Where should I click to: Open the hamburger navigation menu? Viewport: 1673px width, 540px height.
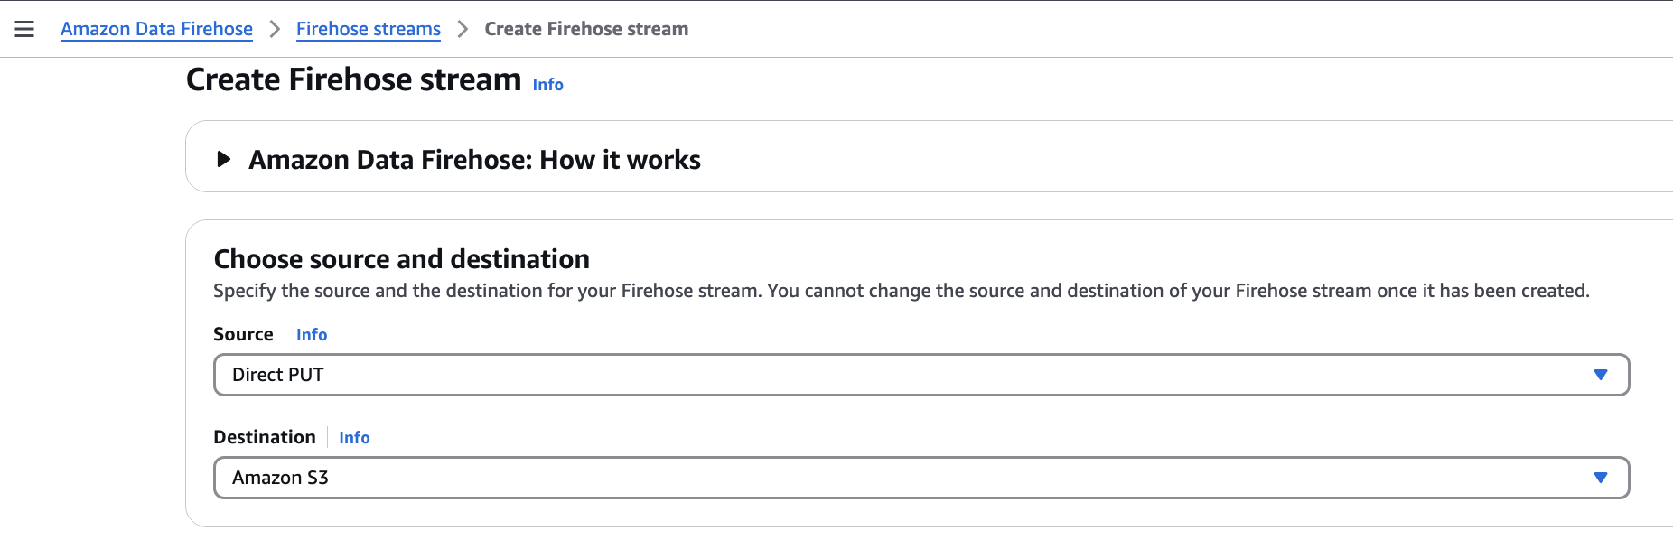tap(24, 29)
